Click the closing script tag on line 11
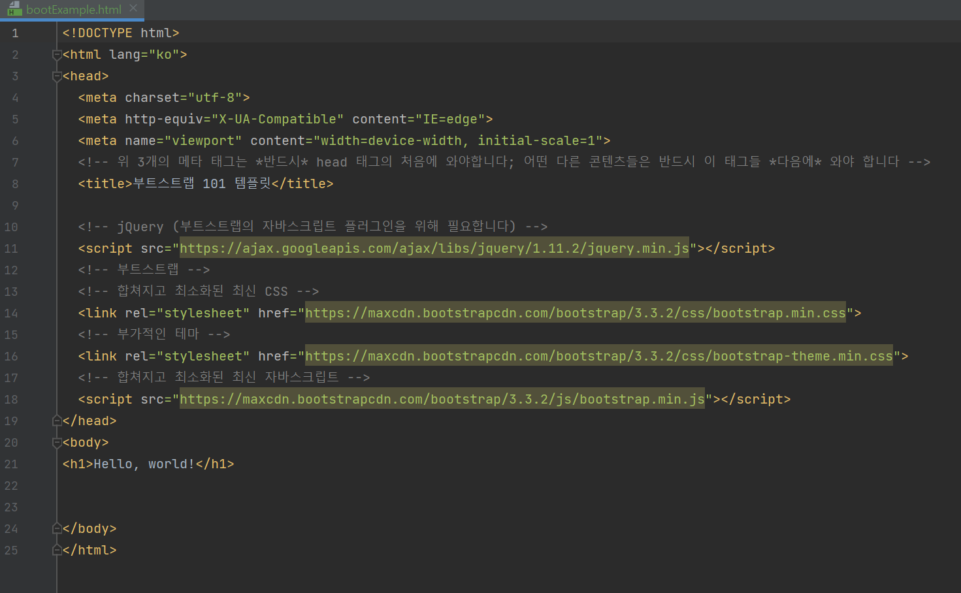961x593 pixels. click(740, 248)
